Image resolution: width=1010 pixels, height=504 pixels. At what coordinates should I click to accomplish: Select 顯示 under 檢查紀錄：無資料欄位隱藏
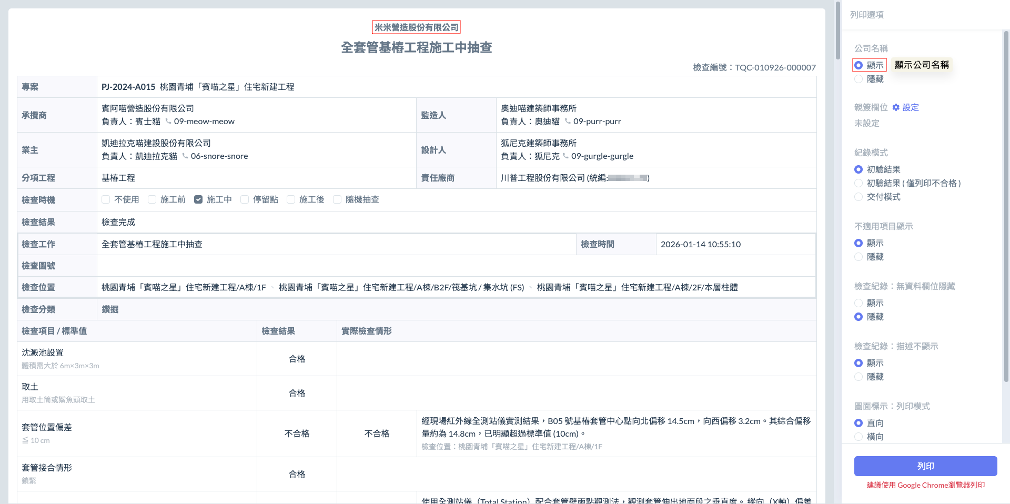tap(858, 303)
